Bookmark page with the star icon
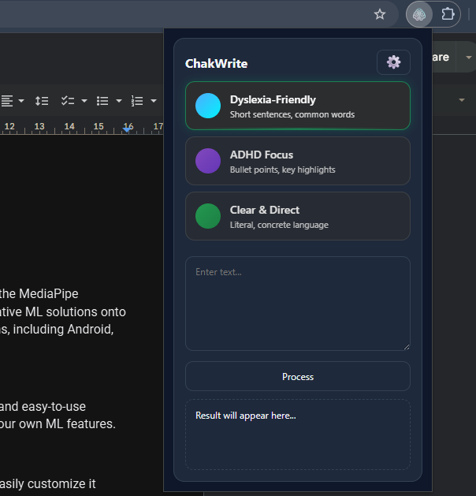 (380, 14)
